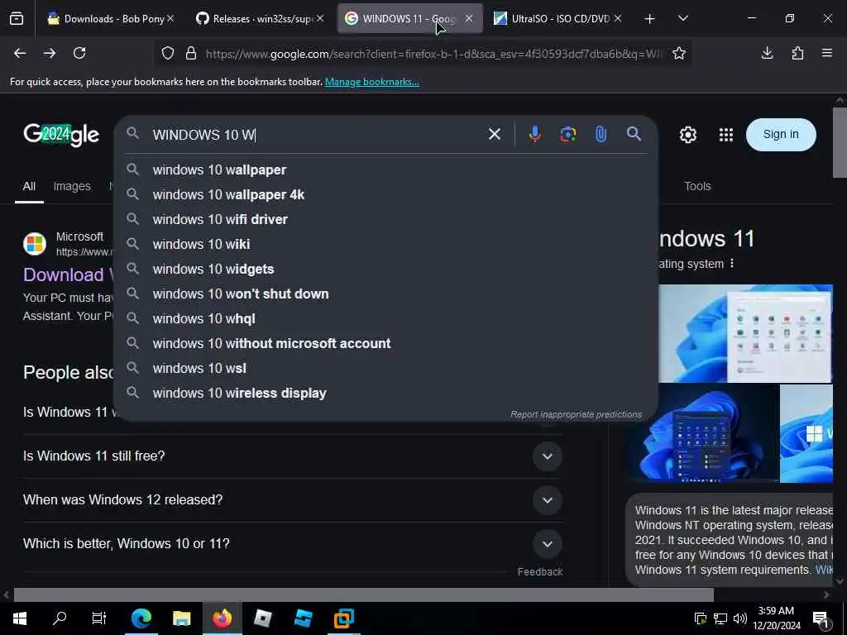Click Report inappropriate predictions link

pyautogui.click(x=576, y=415)
